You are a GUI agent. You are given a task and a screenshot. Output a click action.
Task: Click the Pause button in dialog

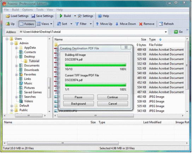(78, 97)
